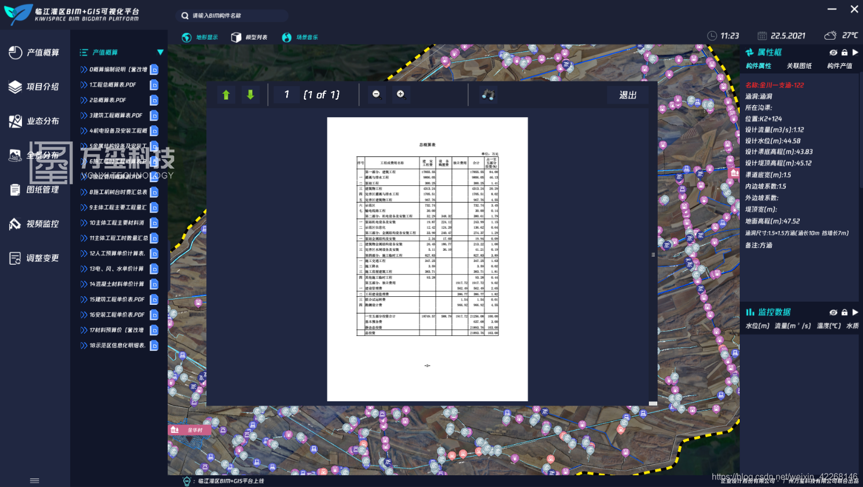This screenshot has height=487, width=863.
Task: Toggle the 场景音乐 scene music
Action: pyautogui.click(x=300, y=38)
